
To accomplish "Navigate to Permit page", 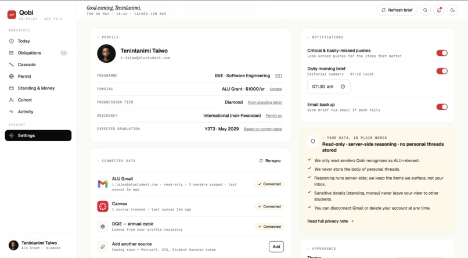I will [x=38, y=77].
